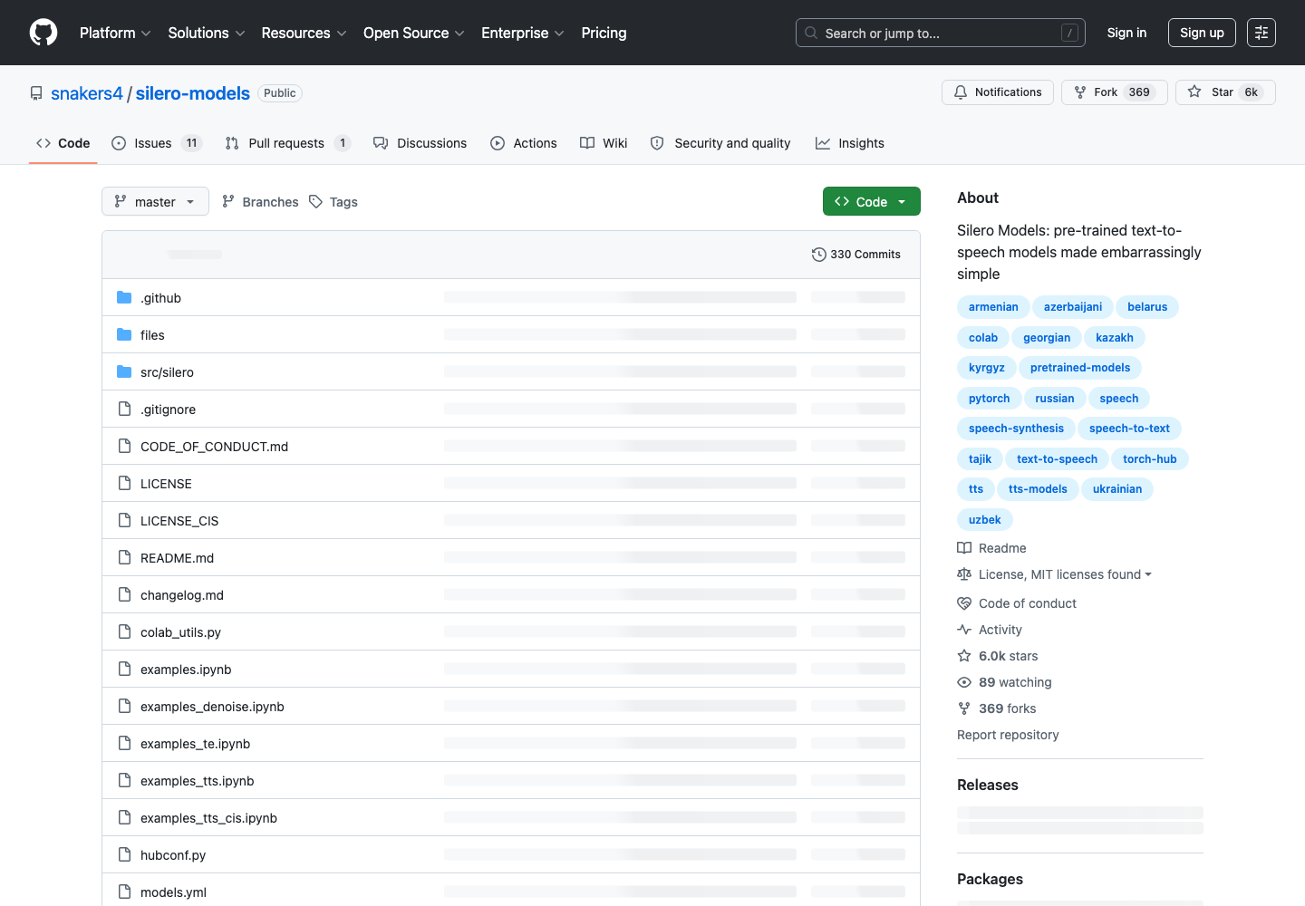View the 330 Commits history
1305x906 pixels.
click(x=856, y=255)
